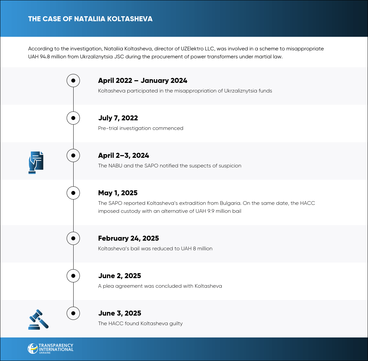The image size is (368, 361).
Task: Click the intro paragraph about UZElektro LLC
Action: tap(176, 53)
